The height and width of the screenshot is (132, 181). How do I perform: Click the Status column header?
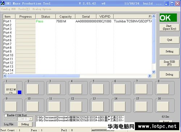[46, 17]
